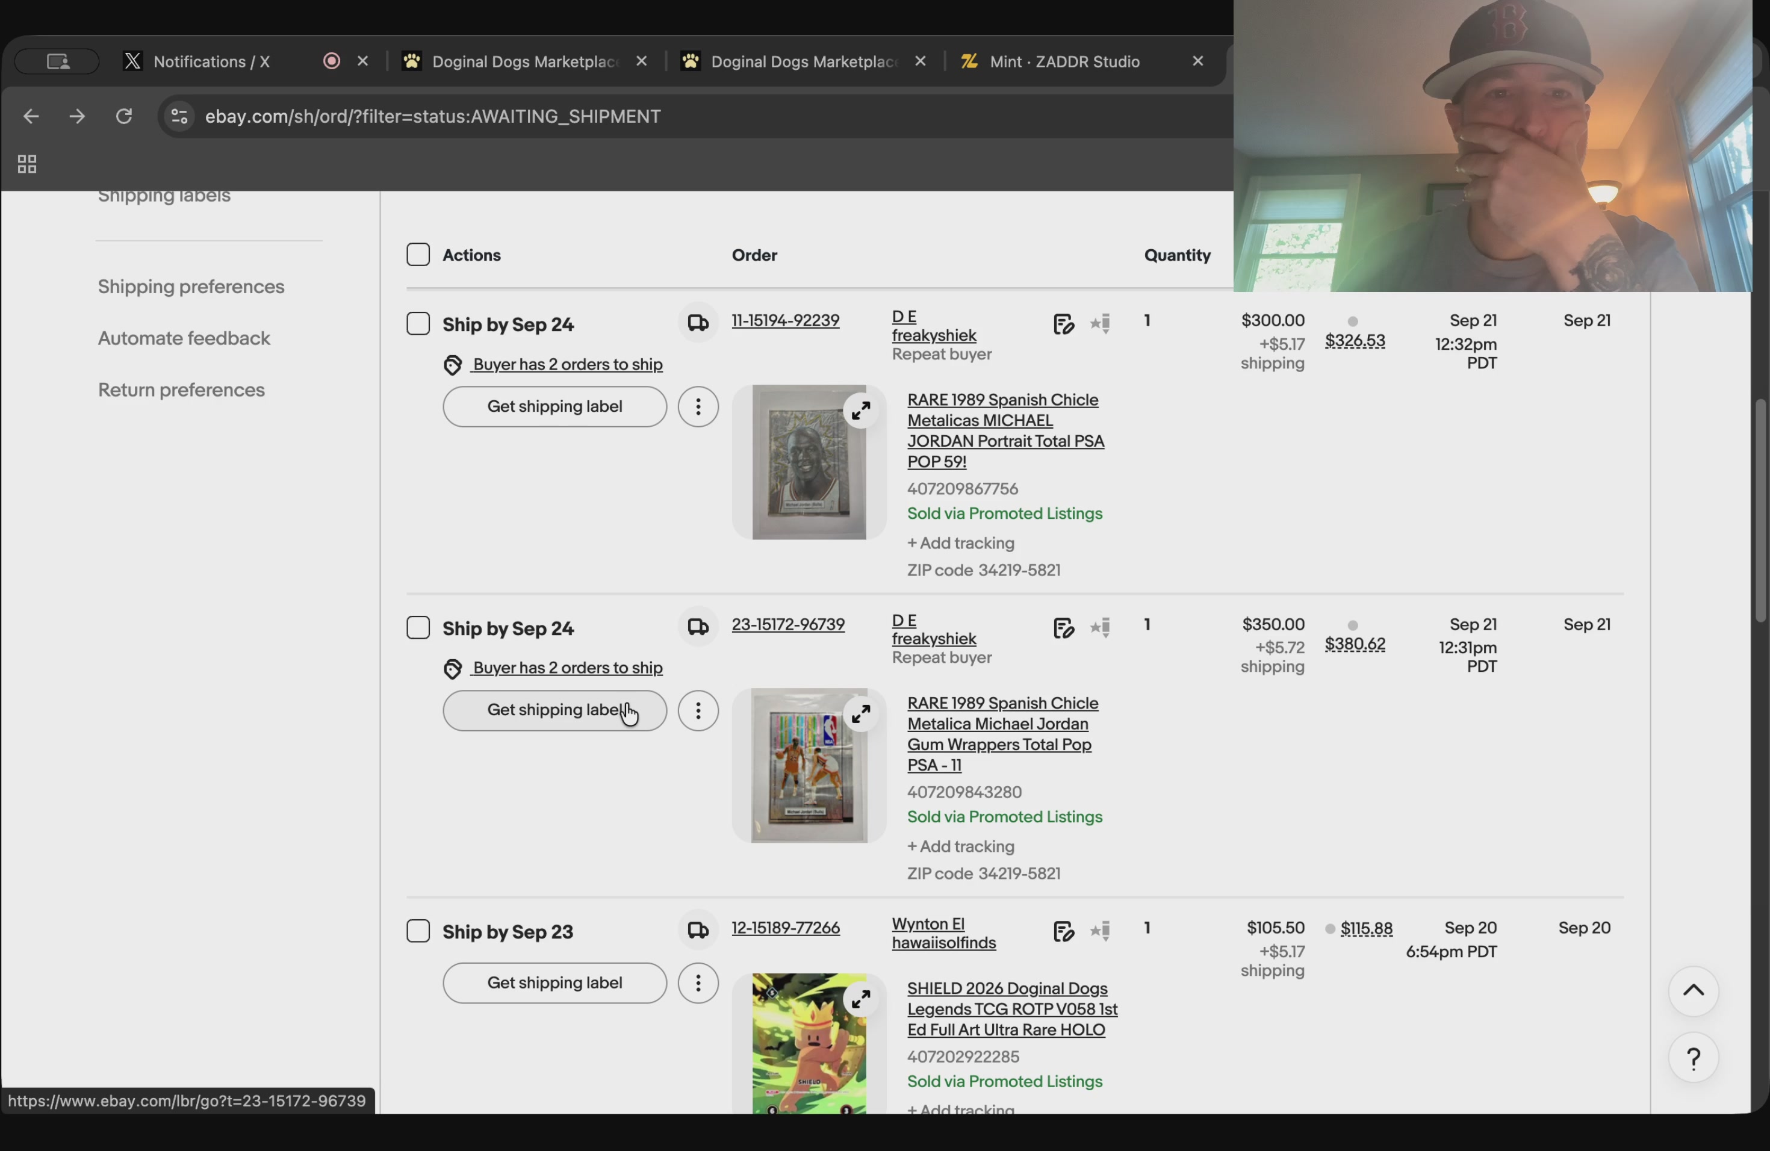Open the tab search button left of tabs
1770x1151 pixels.
pos(57,62)
